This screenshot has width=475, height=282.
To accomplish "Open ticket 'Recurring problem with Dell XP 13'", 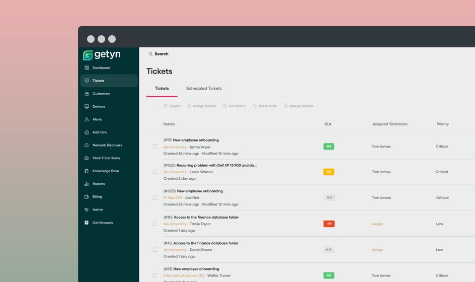I will click(216, 165).
